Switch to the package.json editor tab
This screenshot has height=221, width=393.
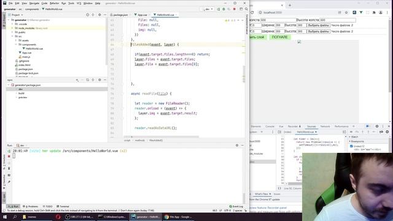(120, 15)
